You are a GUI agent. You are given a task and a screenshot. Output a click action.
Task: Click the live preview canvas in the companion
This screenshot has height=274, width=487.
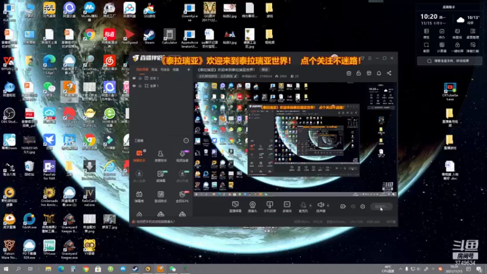pos(295,139)
